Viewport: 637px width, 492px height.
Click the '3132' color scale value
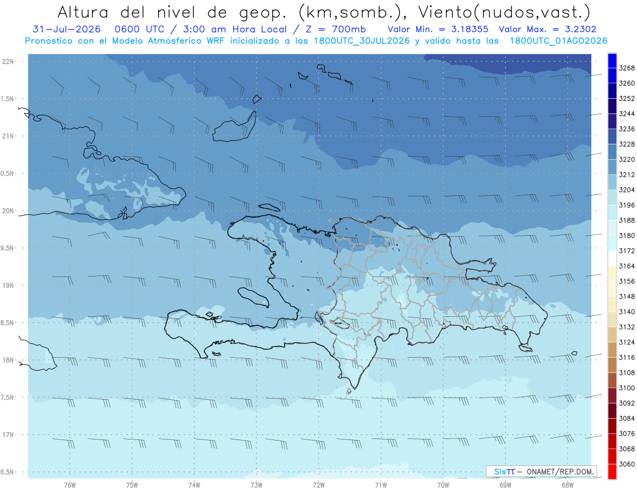click(627, 327)
